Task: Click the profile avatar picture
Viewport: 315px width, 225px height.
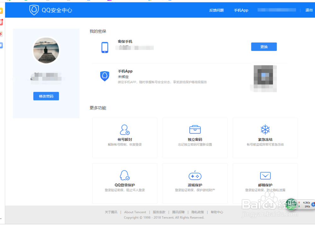Action: click(46, 50)
